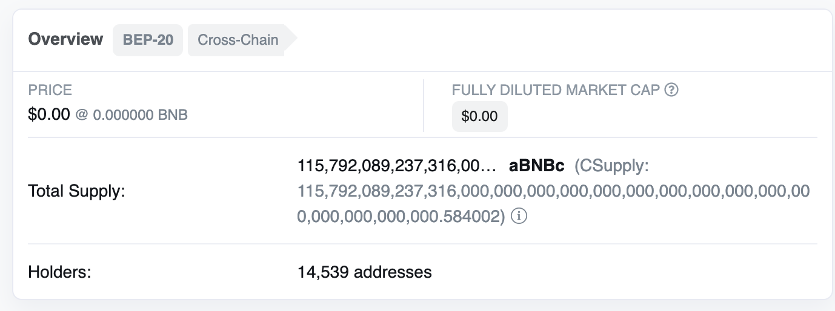The width and height of the screenshot is (835, 311).
Task: Select the Cross-Chain tag
Action: (238, 41)
